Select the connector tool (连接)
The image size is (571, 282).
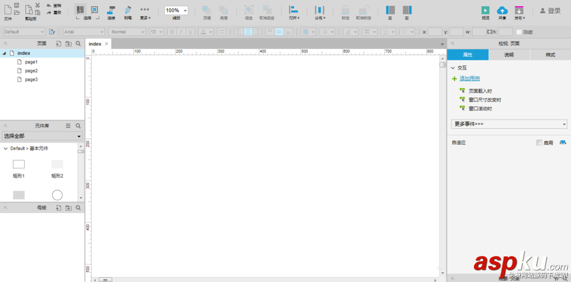(x=111, y=10)
